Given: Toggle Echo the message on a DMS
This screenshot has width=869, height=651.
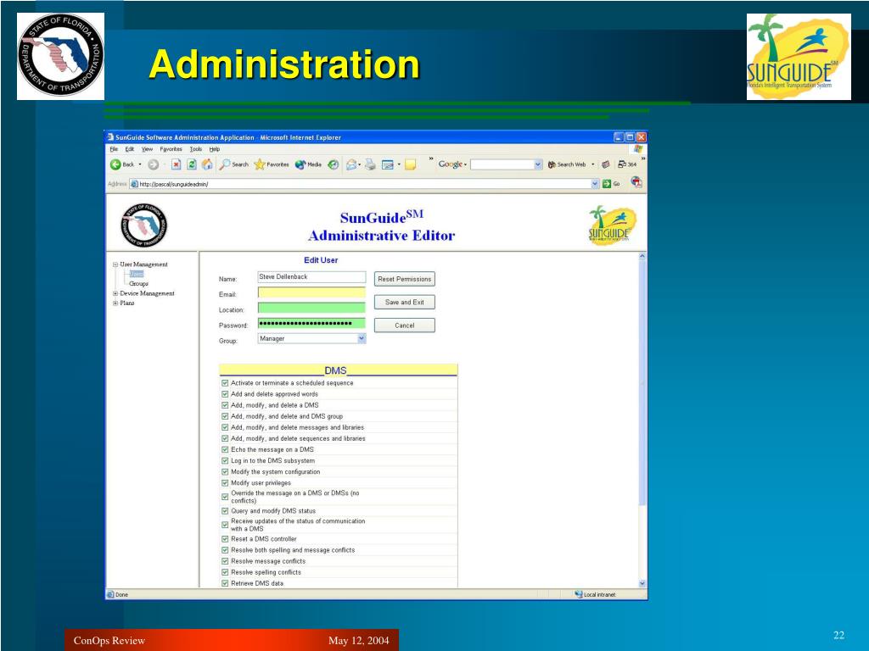Looking at the screenshot, I should [225, 449].
